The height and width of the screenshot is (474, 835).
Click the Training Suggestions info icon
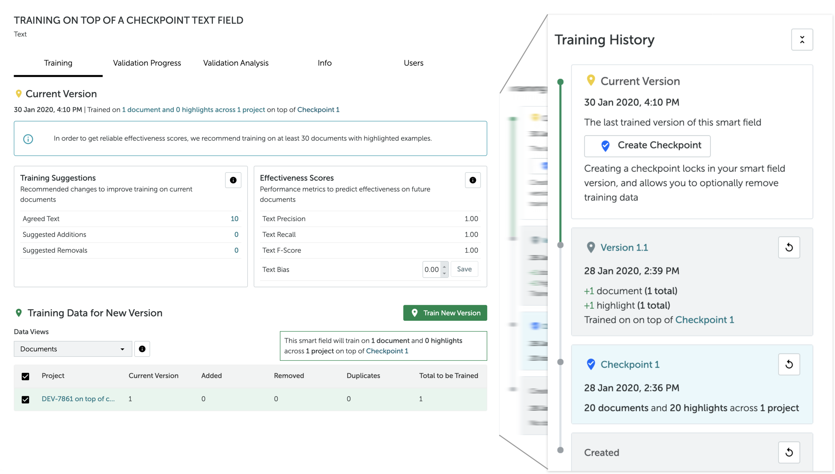click(x=233, y=180)
